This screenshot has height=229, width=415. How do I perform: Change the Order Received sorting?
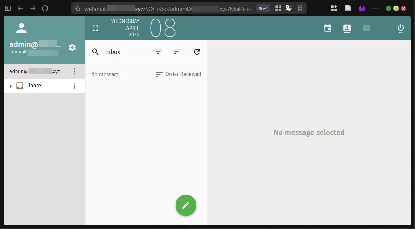[x=178, y=74]
